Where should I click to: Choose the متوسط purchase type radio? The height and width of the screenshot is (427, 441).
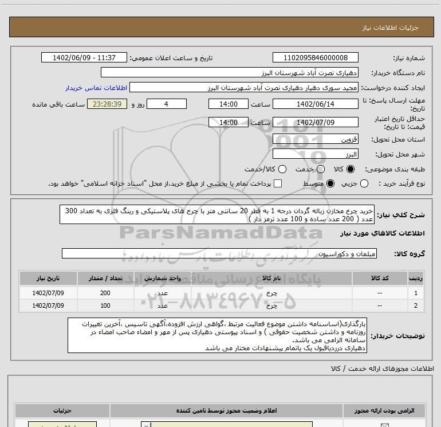click(x=330, y=183)
